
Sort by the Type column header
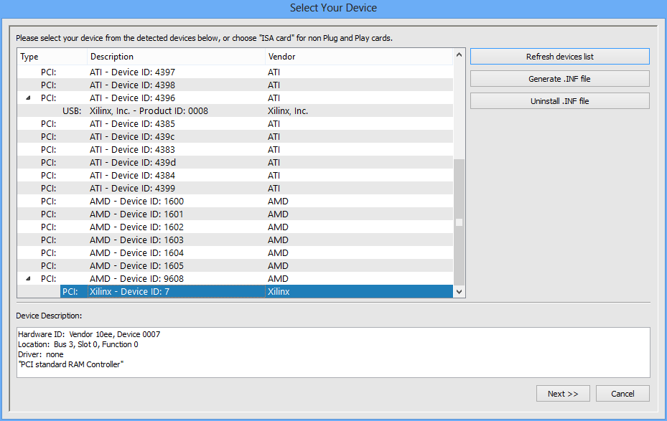[50, 57]
